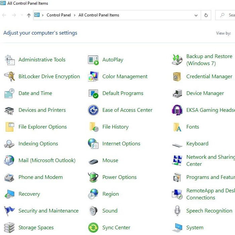Open the File History link
This screenshot has height=235, width=235.
click(115, 127)
